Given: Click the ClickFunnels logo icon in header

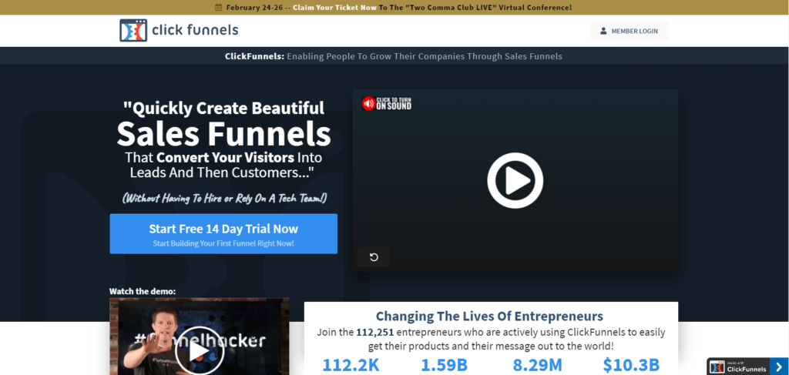Looking at the screenshot, I should pyautogui.click(x=133, y=30).
